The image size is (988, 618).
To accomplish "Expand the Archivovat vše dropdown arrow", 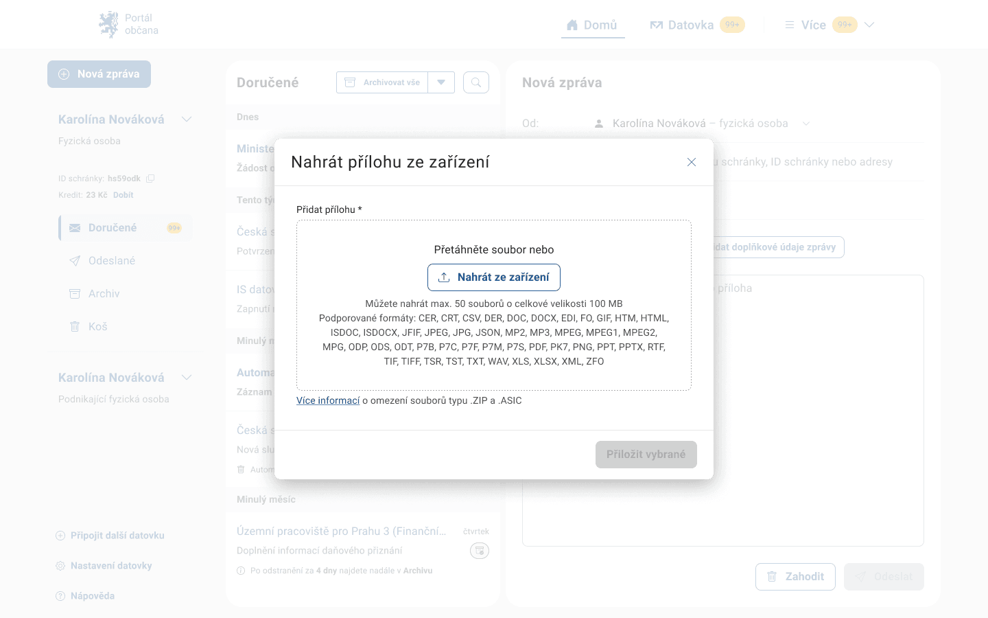I will [x=441, y=82].
